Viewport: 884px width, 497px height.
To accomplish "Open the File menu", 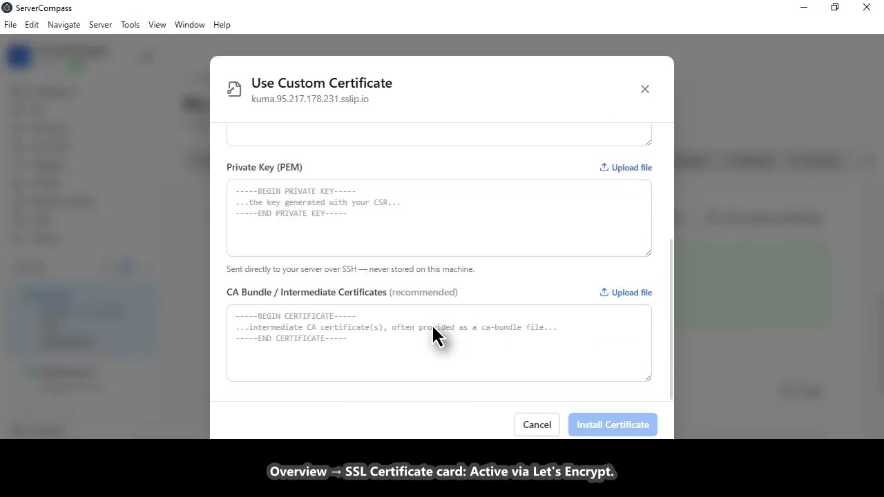I will (10, 25).
